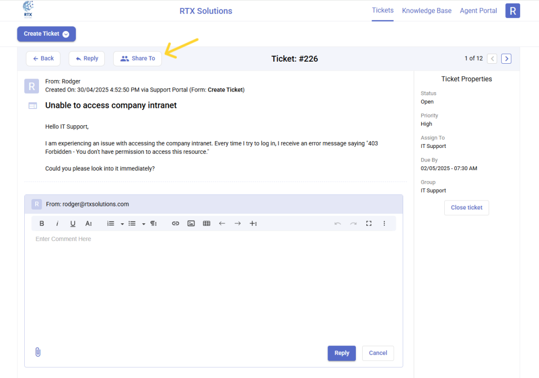Click the Ticket Properties heading
Viewport: 539px width, 378px height.
pos(466,79)
